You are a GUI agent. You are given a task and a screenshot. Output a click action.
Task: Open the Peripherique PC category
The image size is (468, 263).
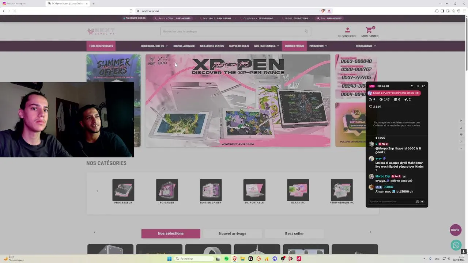(342, 192)
